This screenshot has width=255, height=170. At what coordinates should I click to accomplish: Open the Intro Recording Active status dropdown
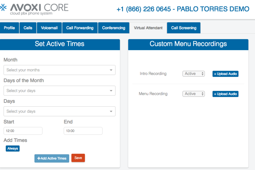point(194,74)
